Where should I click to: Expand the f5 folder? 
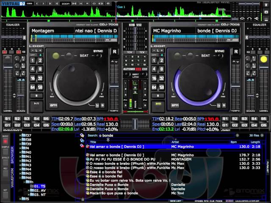(x=20, y=199)
